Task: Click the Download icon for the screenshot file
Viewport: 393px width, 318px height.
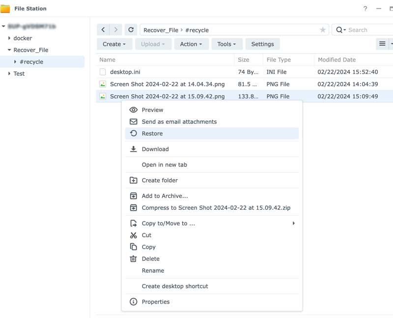Action: pos(133,149)
